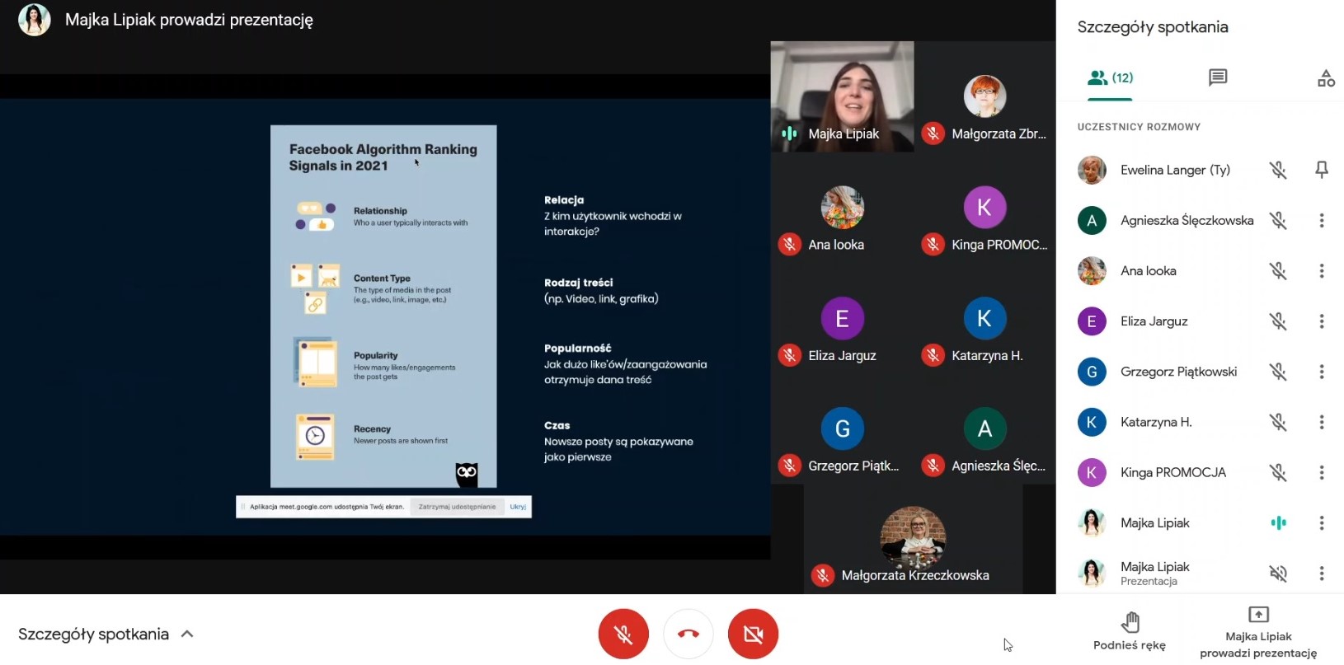Click Kinga PROMOCJA avatar in list
The width and height of the screenshot is (1344, 665).
click(1092, 472)
